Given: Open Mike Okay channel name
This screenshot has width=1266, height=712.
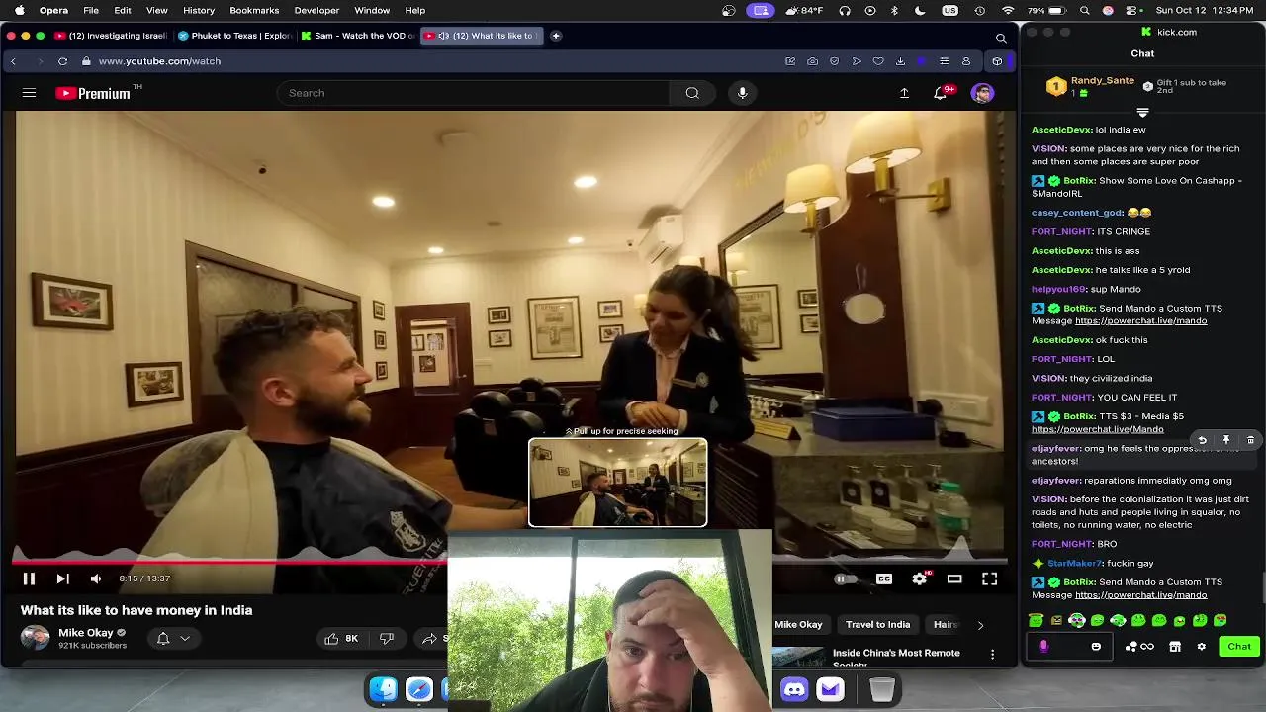Looking at the screenshot, I should pyautogui.click(x=86, y=633).
